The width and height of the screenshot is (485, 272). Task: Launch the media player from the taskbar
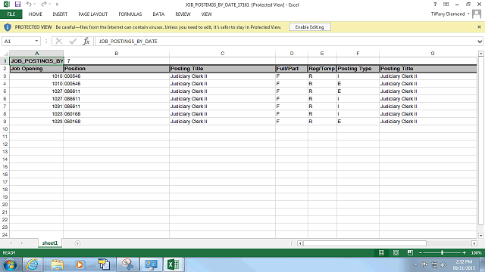80,264
